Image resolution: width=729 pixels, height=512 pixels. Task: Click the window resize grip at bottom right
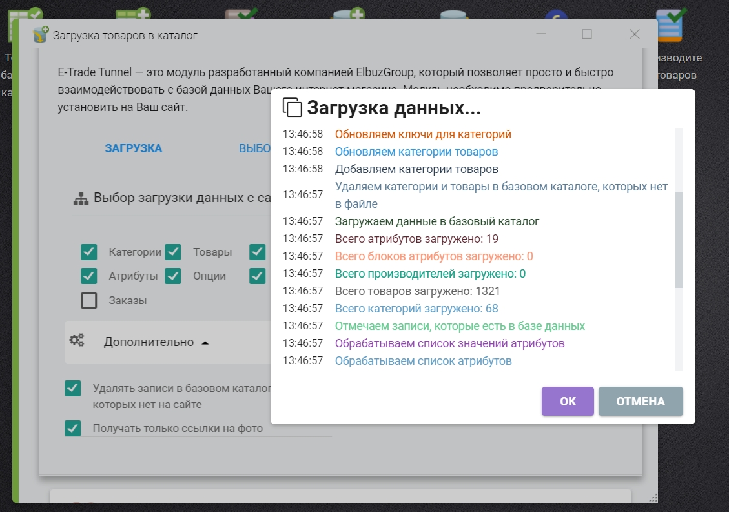653,498
